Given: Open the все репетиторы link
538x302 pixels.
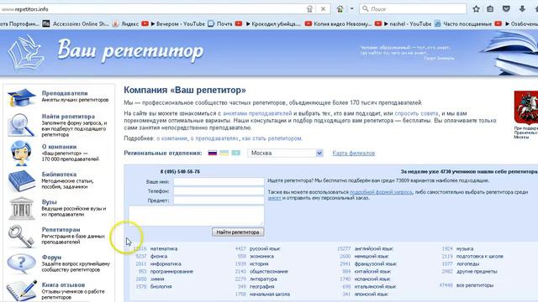Looking at the screenshot, I should [475, 285].
